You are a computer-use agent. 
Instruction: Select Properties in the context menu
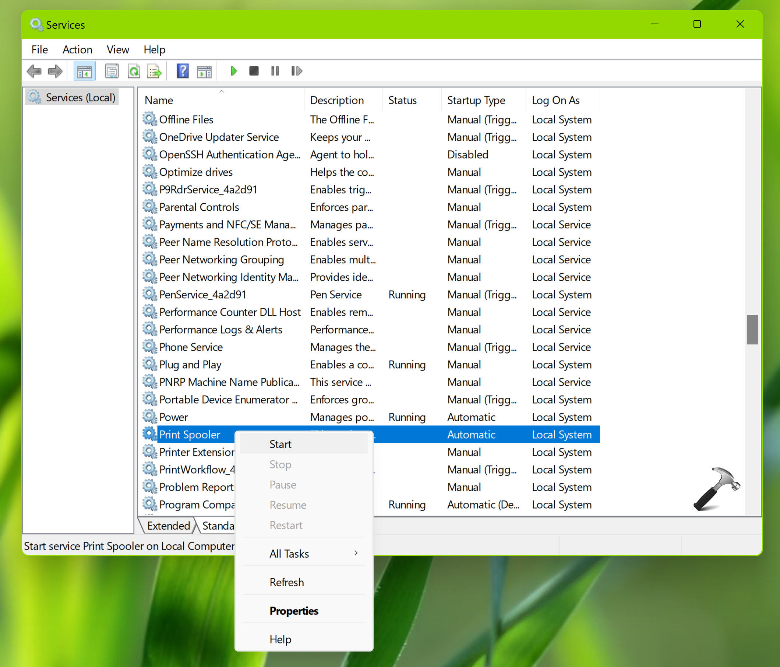(294, 611)
